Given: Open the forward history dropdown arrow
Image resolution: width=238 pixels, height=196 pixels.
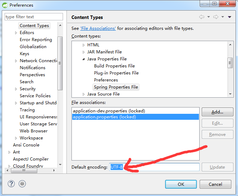Looking at the screenshot, I should 223,17.
